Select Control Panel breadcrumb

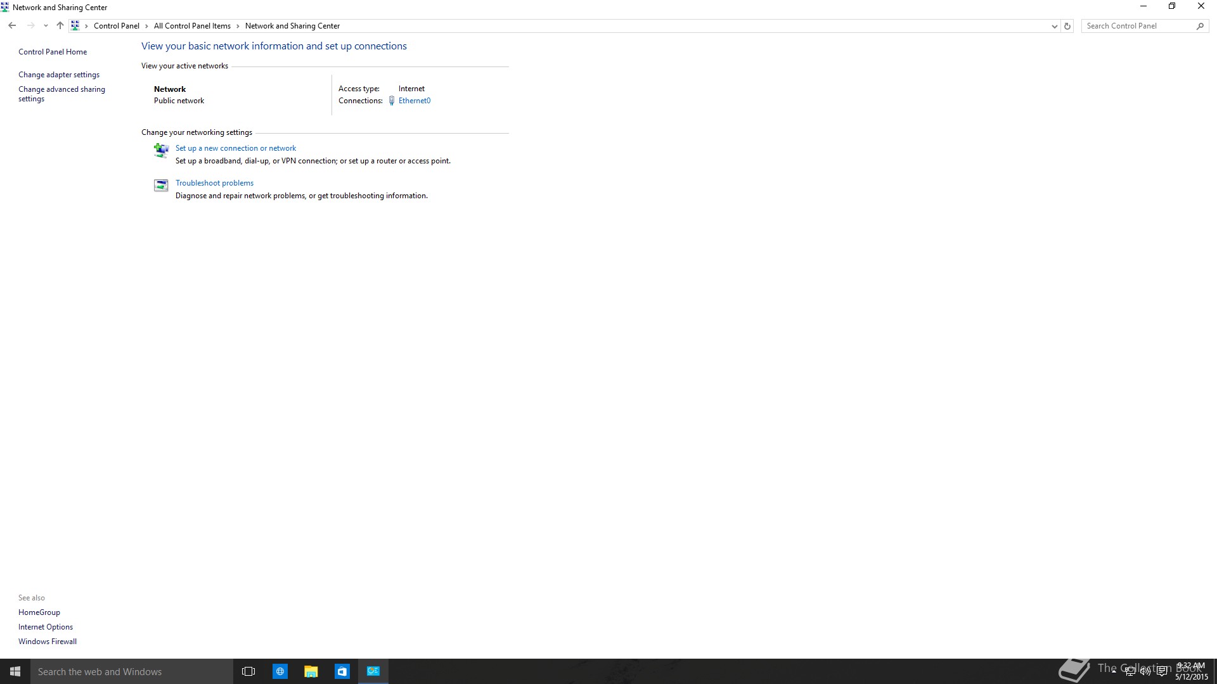click(x=117, y=26)
